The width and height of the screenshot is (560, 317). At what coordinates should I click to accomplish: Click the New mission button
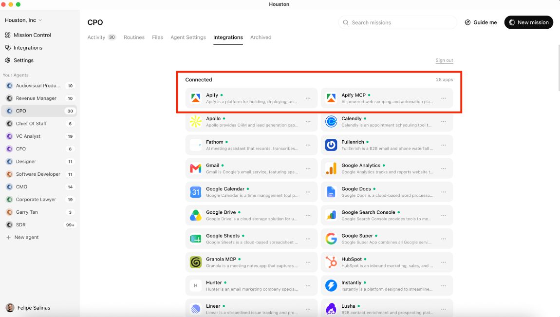[x=528, y=22]
